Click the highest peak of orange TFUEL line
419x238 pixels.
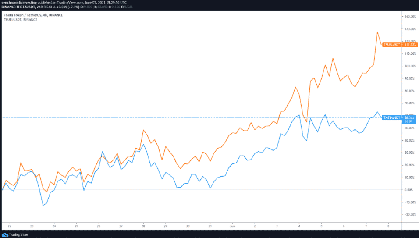(377, 32)
